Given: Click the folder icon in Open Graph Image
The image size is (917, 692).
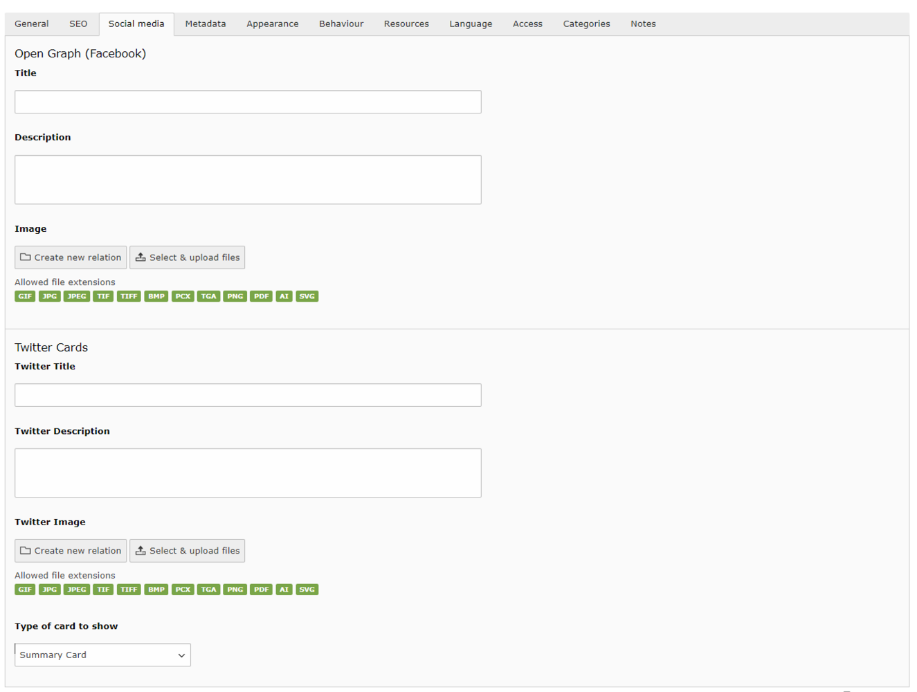Looking at the screenshot, I should tap(26, 257).
